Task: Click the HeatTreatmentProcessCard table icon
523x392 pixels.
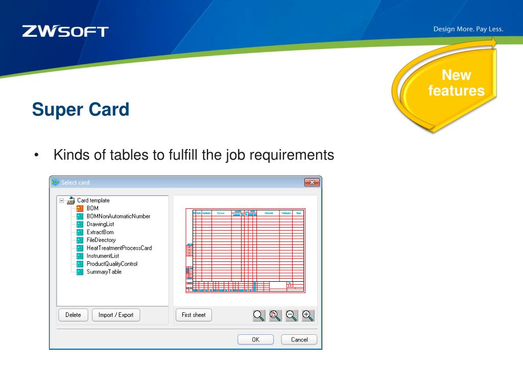Action: [x=80, y=248]
